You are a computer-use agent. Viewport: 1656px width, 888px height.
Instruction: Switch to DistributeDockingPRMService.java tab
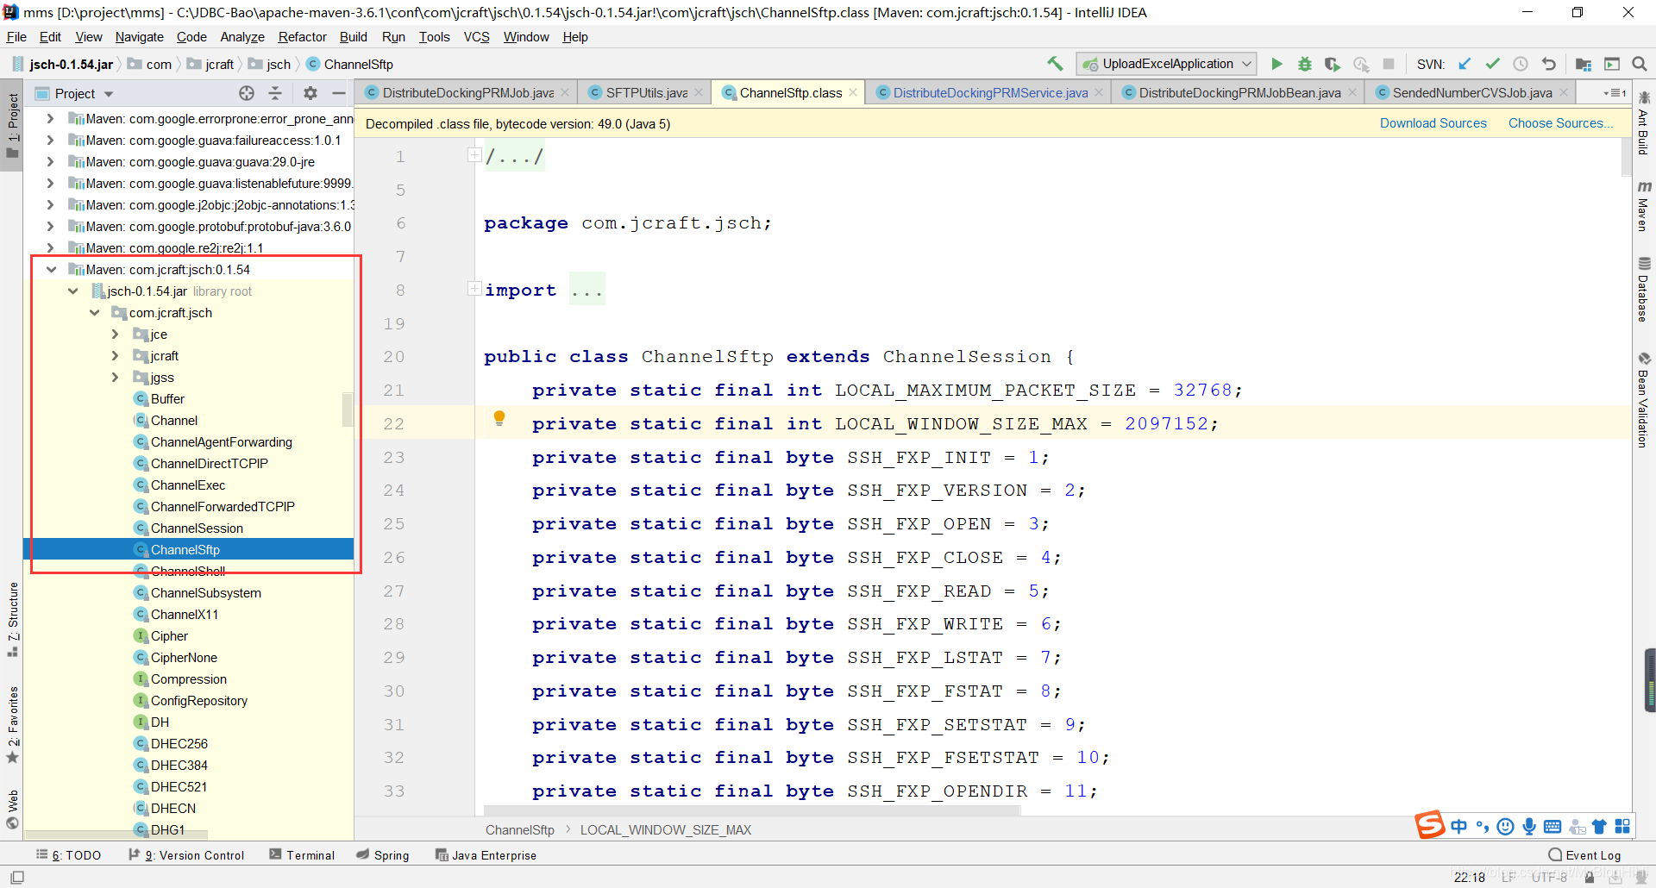click(990, 93)
